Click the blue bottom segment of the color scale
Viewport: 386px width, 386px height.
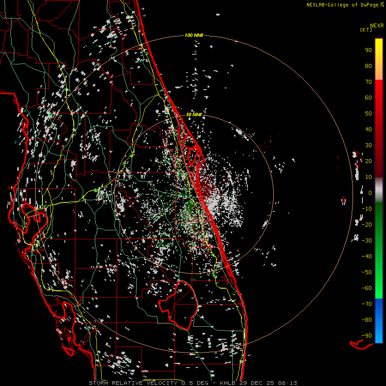pos(379,321)
